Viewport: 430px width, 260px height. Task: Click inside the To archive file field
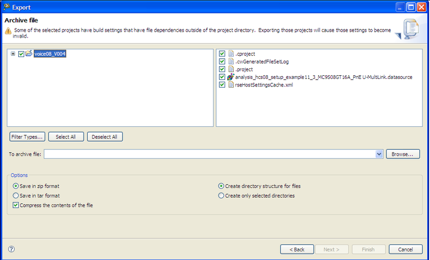210,154
